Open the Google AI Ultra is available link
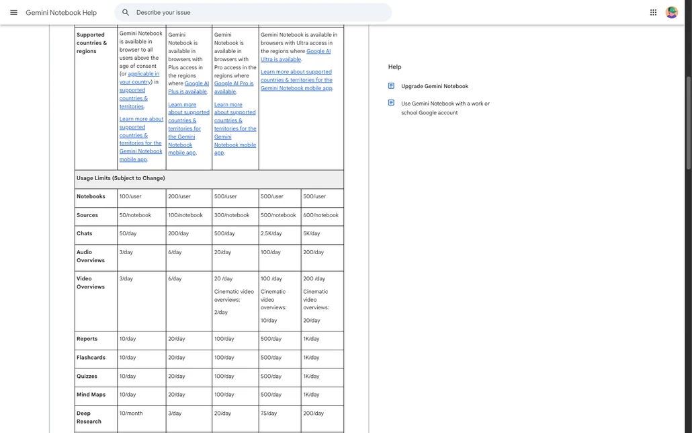Viewport: 692px width, 433px height. [x=295, y=55]
